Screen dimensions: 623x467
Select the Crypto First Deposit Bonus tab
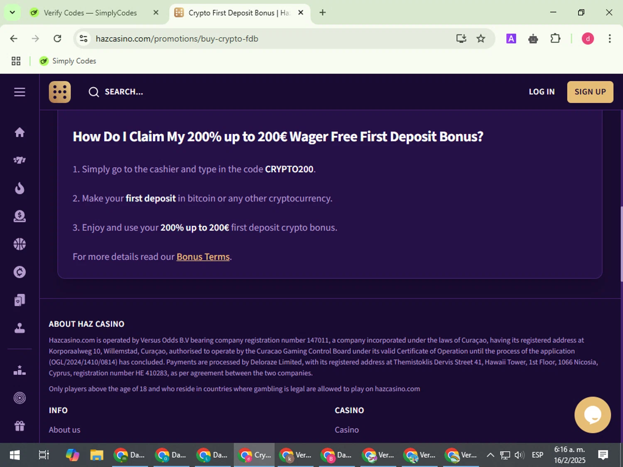click(239, 13)
